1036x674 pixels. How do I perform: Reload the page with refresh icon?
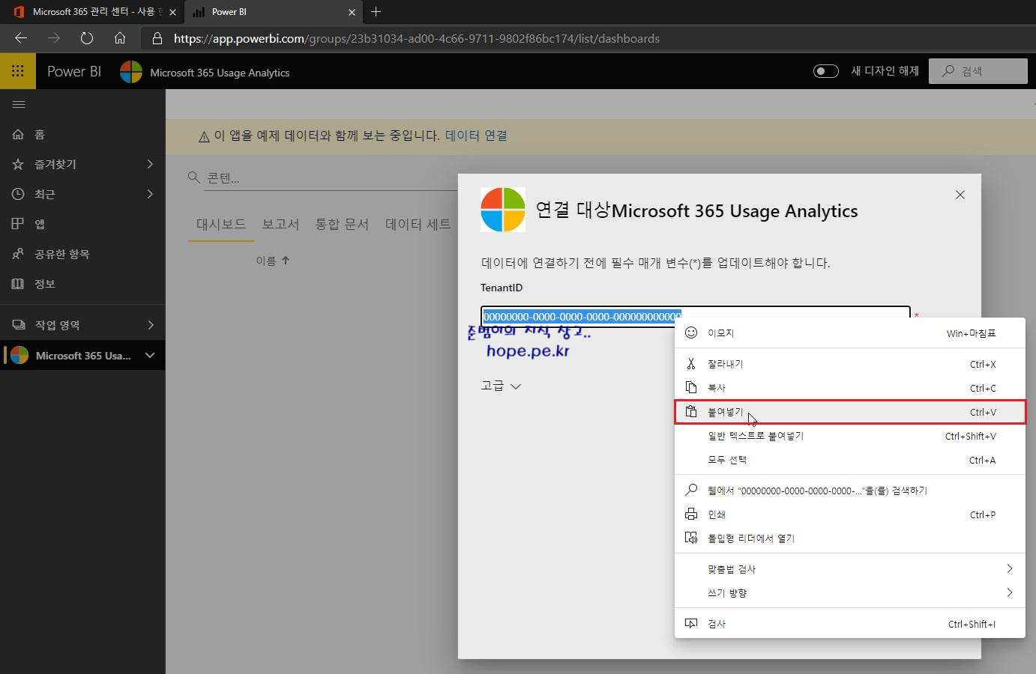87,38
